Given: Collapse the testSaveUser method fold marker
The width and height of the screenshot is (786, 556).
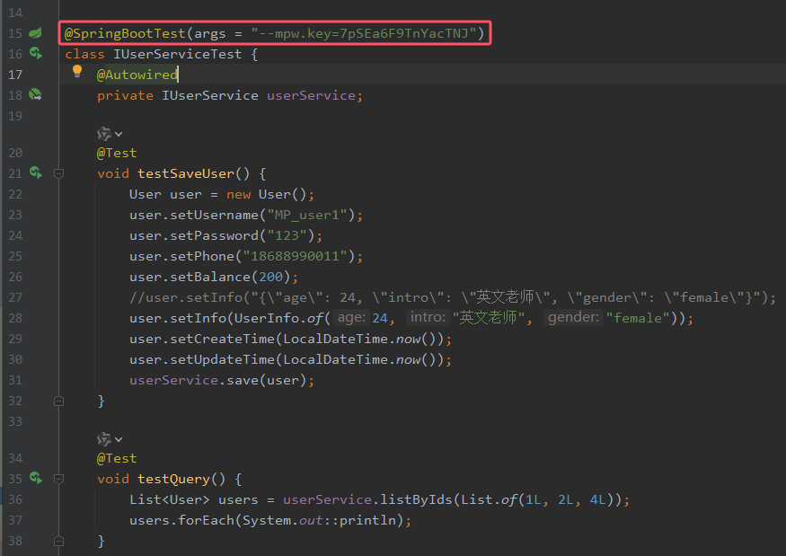Looking at the screenshot, I should [x=58, y=173].
